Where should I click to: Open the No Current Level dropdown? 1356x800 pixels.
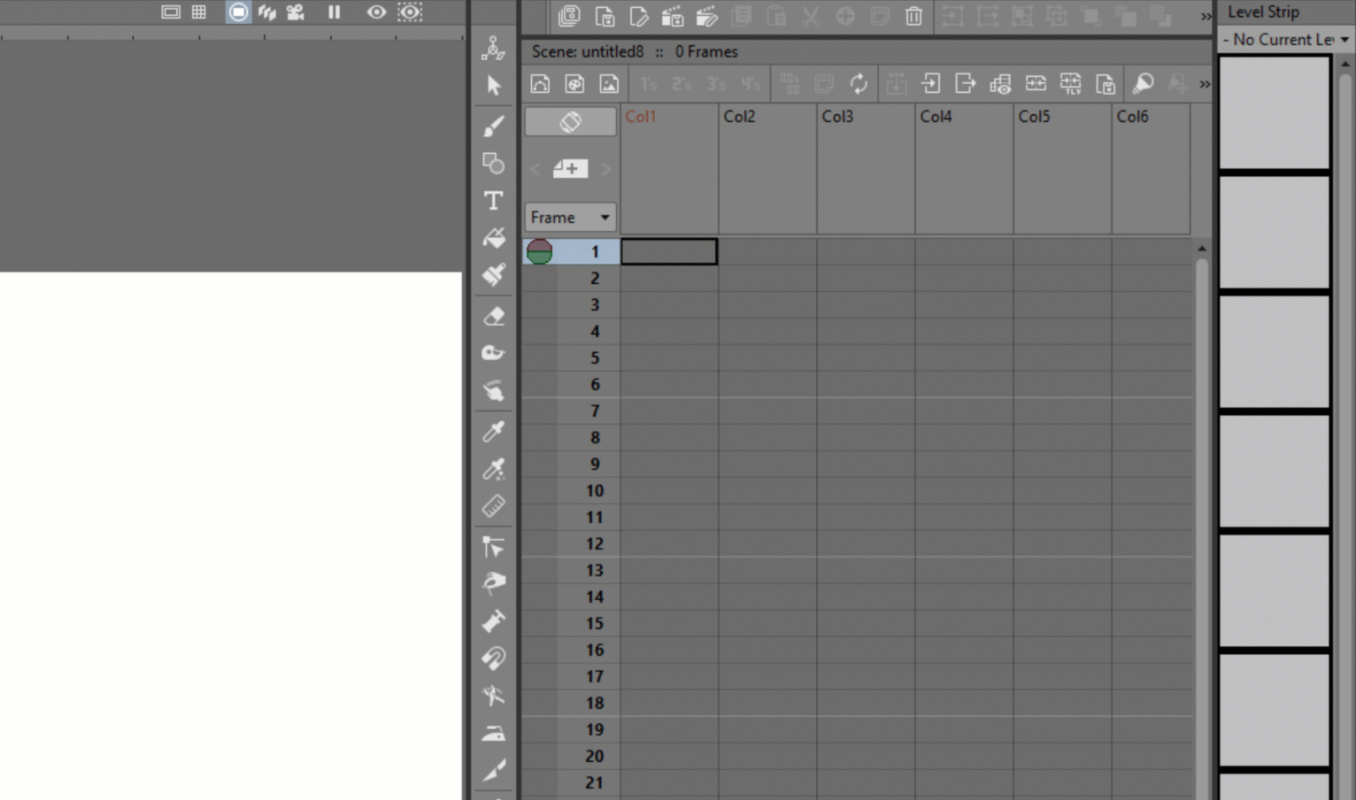click(x=1283, y=40)
